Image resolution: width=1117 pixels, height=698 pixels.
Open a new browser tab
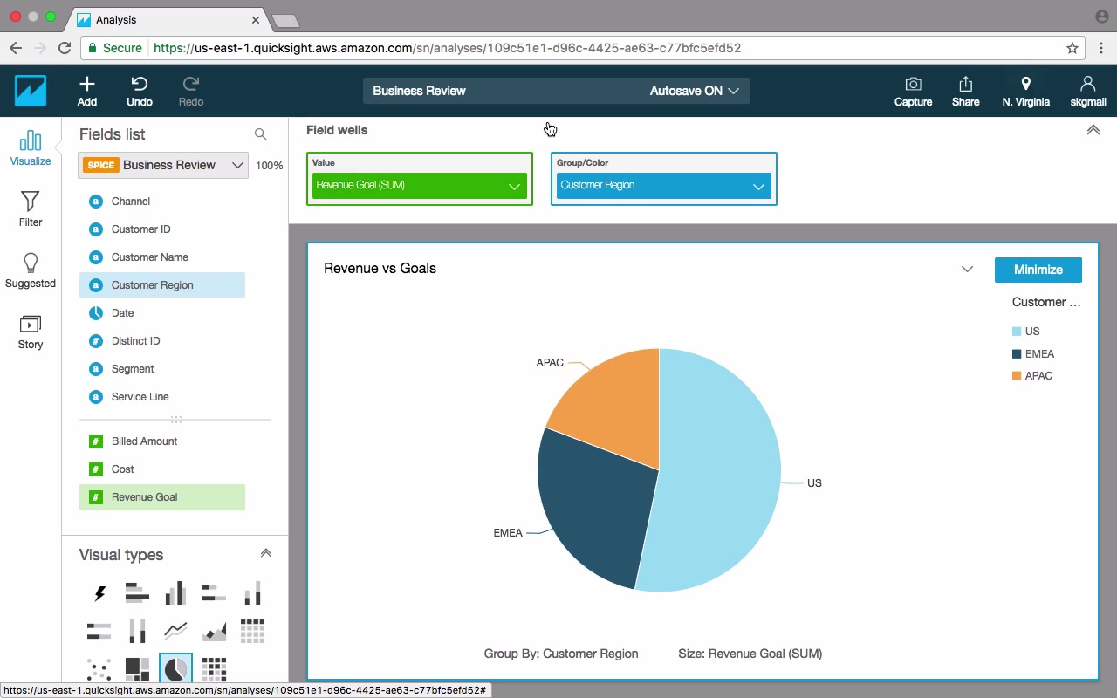286,20
